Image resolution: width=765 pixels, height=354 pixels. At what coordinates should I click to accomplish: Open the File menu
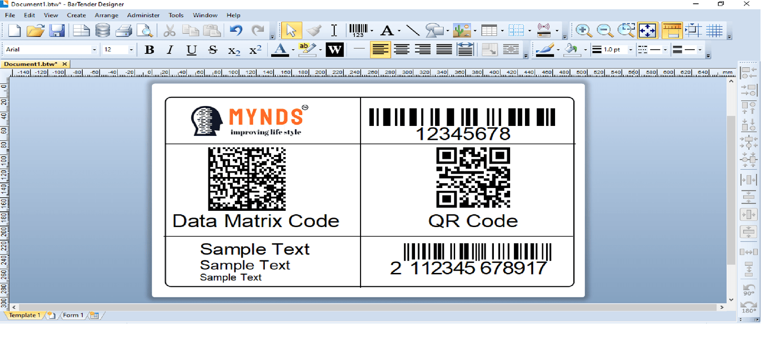coord(10,15)
